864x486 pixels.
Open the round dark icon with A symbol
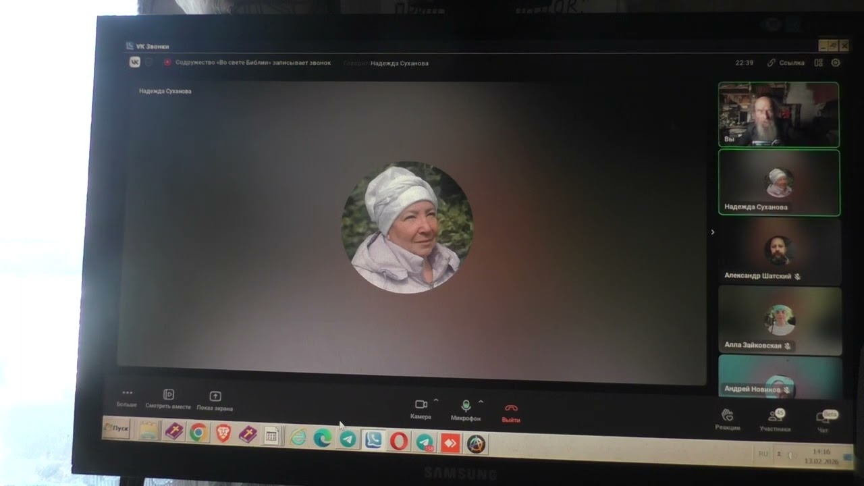(477, 444)
